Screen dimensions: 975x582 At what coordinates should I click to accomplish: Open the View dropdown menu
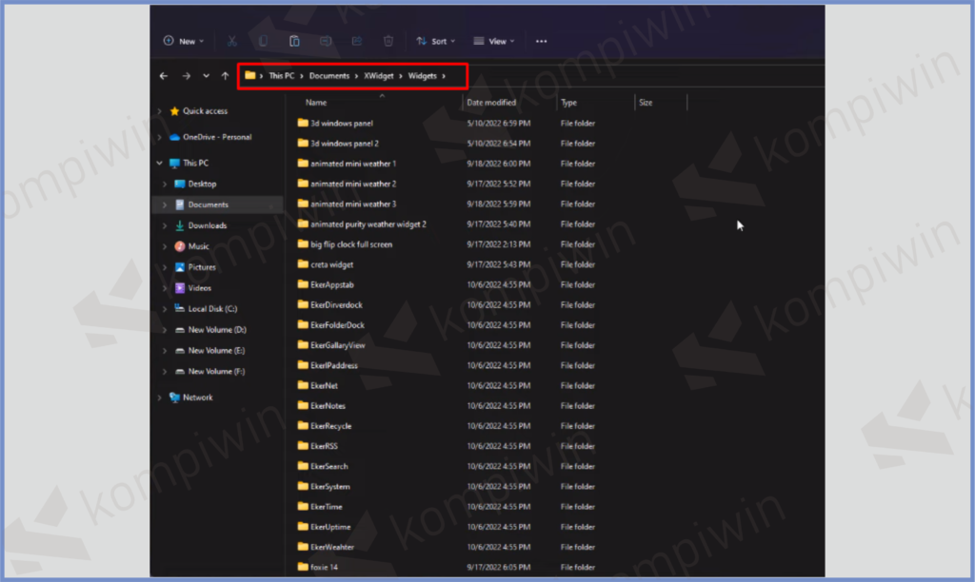tap(495, 41)
